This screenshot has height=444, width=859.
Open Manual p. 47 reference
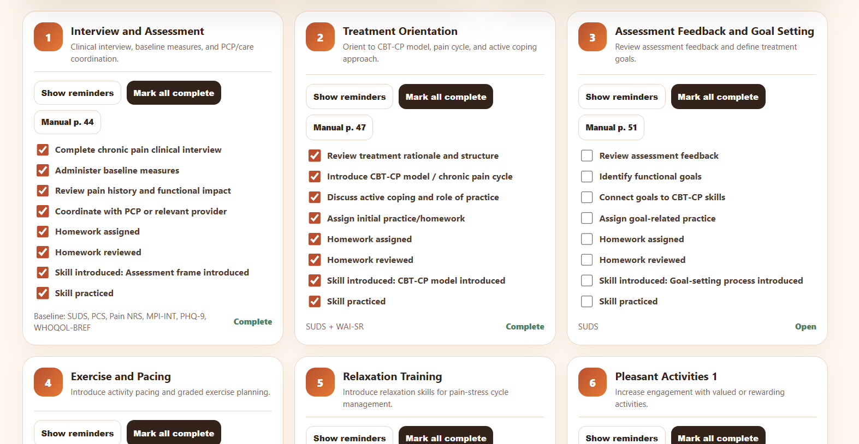click(339, 128)
